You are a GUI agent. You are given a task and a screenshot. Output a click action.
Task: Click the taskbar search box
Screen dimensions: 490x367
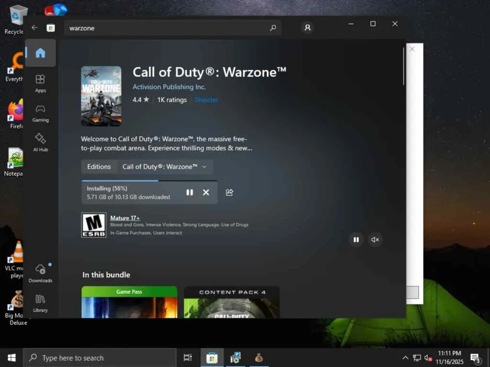point(100,357)
